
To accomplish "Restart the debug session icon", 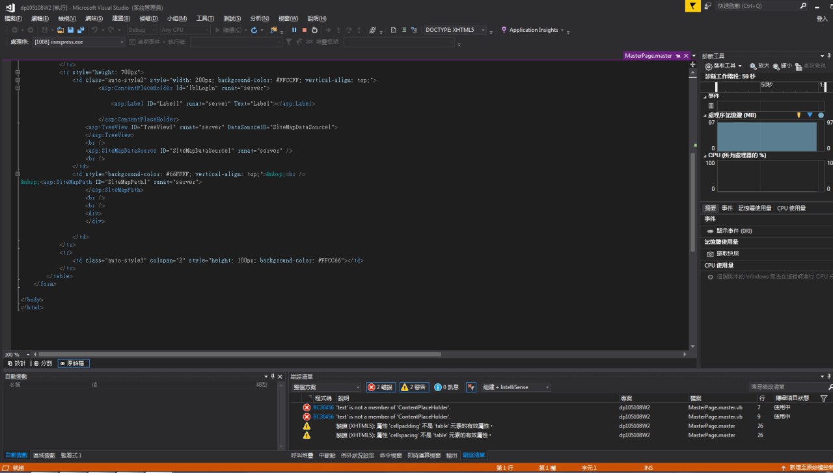I will [x=314, y=30].
